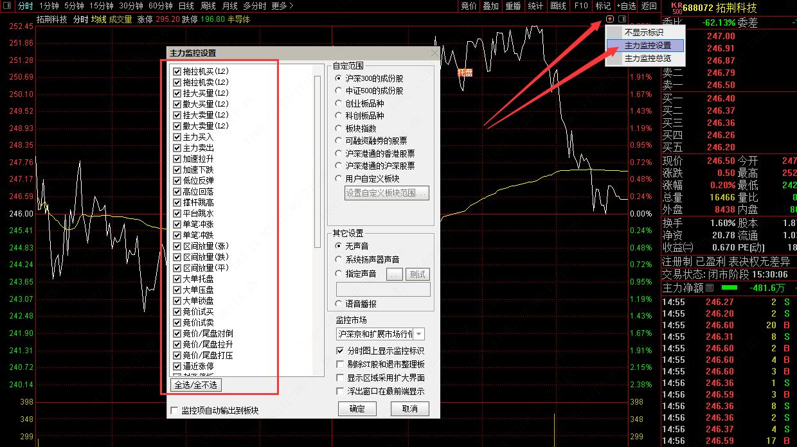Click the 全选/全不选 button

click(197, 385)
